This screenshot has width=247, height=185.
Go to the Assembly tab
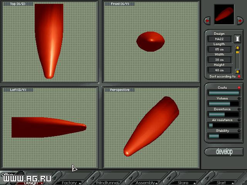pos(145,183)
